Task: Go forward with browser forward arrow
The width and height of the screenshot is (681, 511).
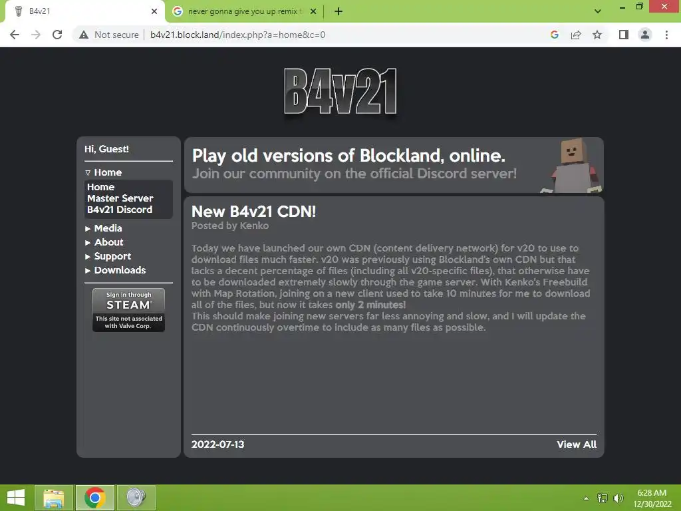Action: point(36,35)
